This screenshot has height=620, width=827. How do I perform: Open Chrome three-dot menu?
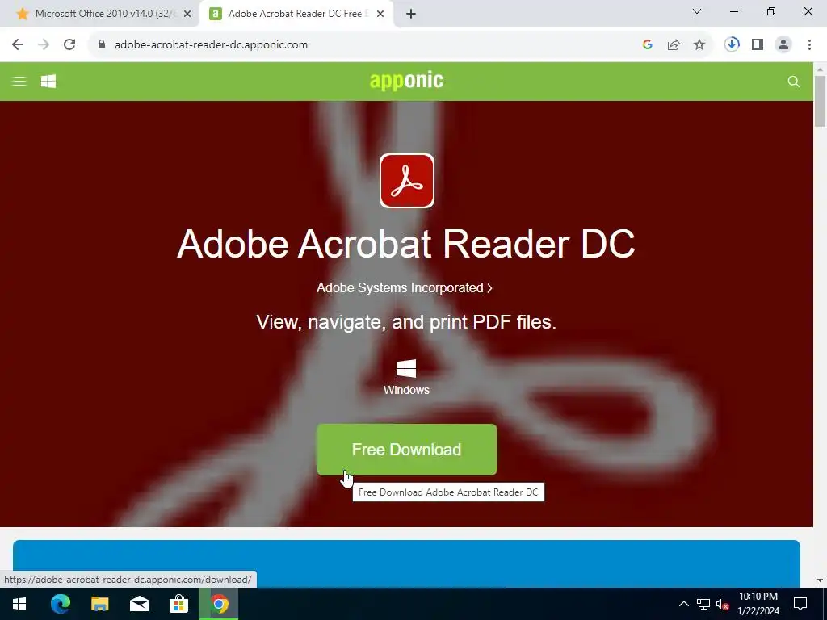click(809, 45)
